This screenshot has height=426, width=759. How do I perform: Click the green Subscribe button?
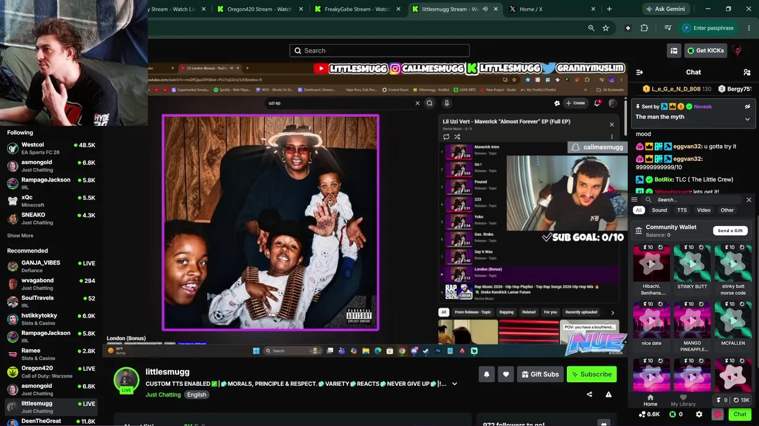pos(592,374)
